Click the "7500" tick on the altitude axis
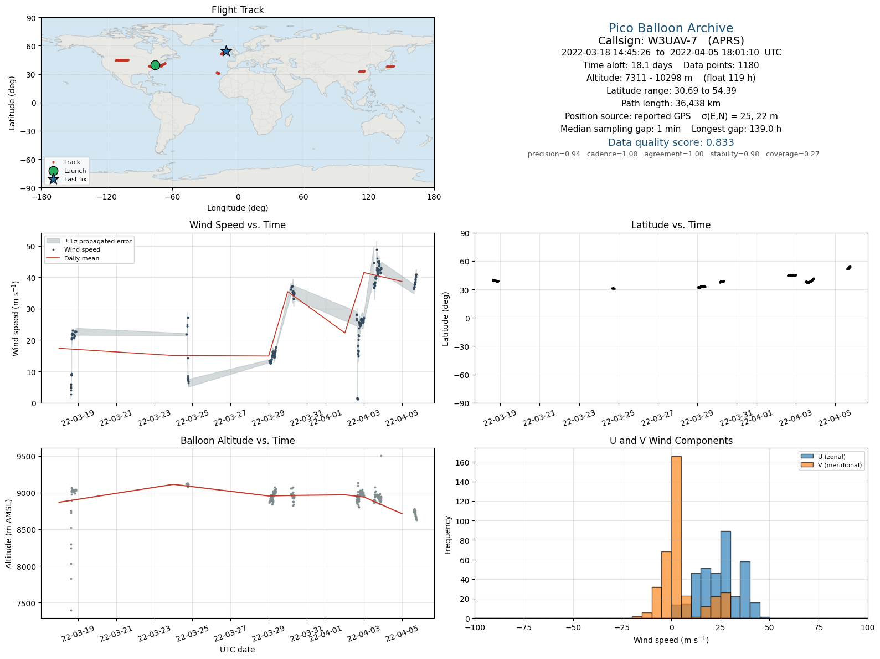Screen dimensions: 880x659 [x=28, y=604]
